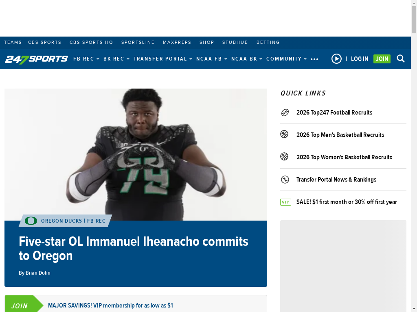Click the football icon beside Top247 Recruits

click(x=285, y=113)
